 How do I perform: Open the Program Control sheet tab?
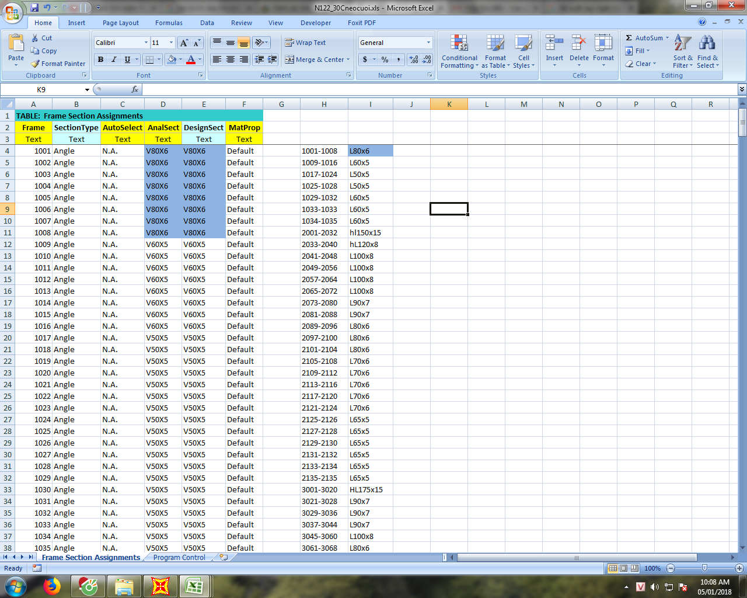coord(179,558)
